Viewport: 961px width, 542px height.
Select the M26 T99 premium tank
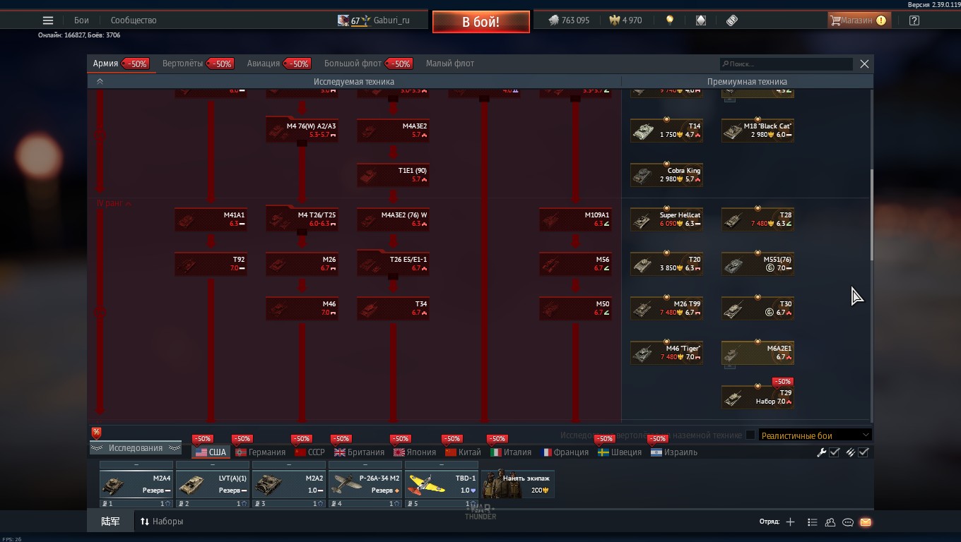[666, 308]
